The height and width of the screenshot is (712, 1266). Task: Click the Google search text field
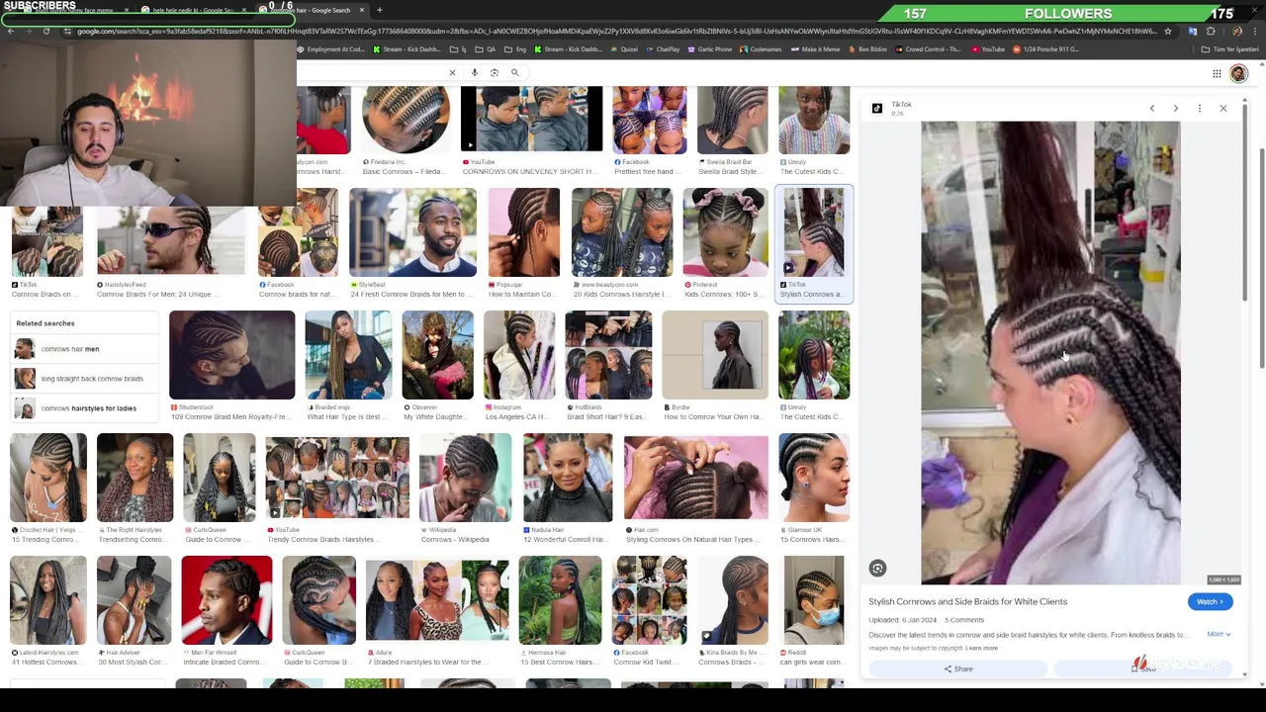371,72
